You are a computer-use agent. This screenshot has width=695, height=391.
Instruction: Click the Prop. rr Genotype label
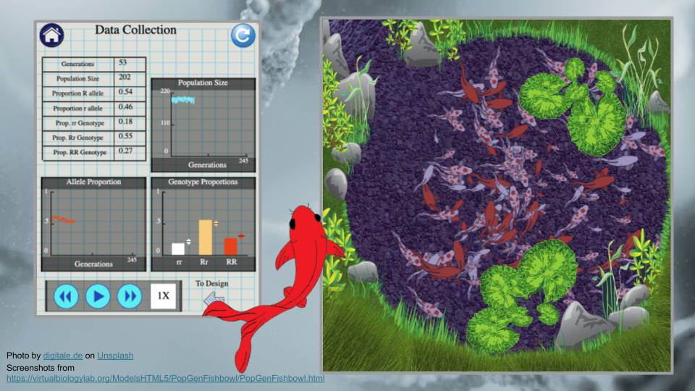tap(80, 123)
